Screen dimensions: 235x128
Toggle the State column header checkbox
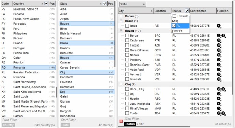pos(105,4)
